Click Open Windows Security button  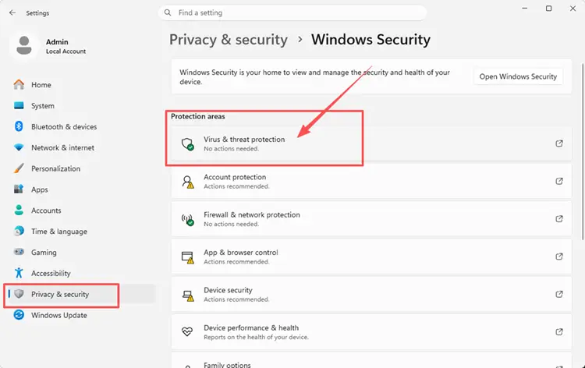tap(518, 76)
